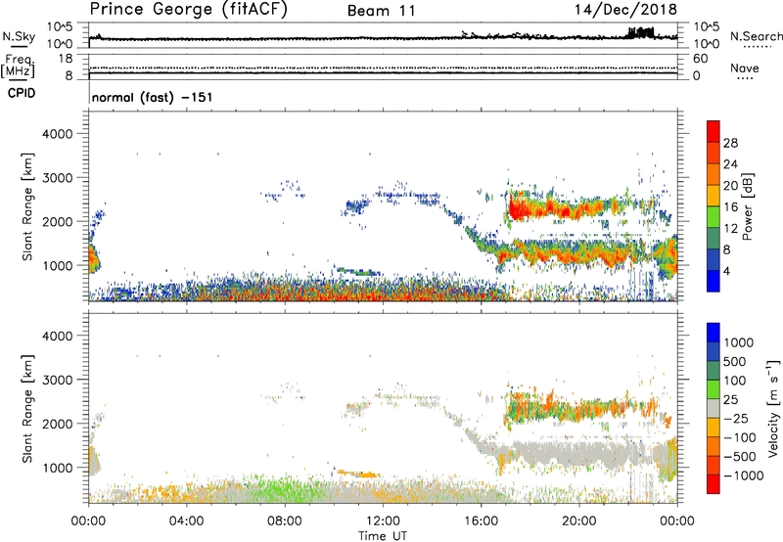Click the '-500' label on the velocity colorbar

pos(740,456)
